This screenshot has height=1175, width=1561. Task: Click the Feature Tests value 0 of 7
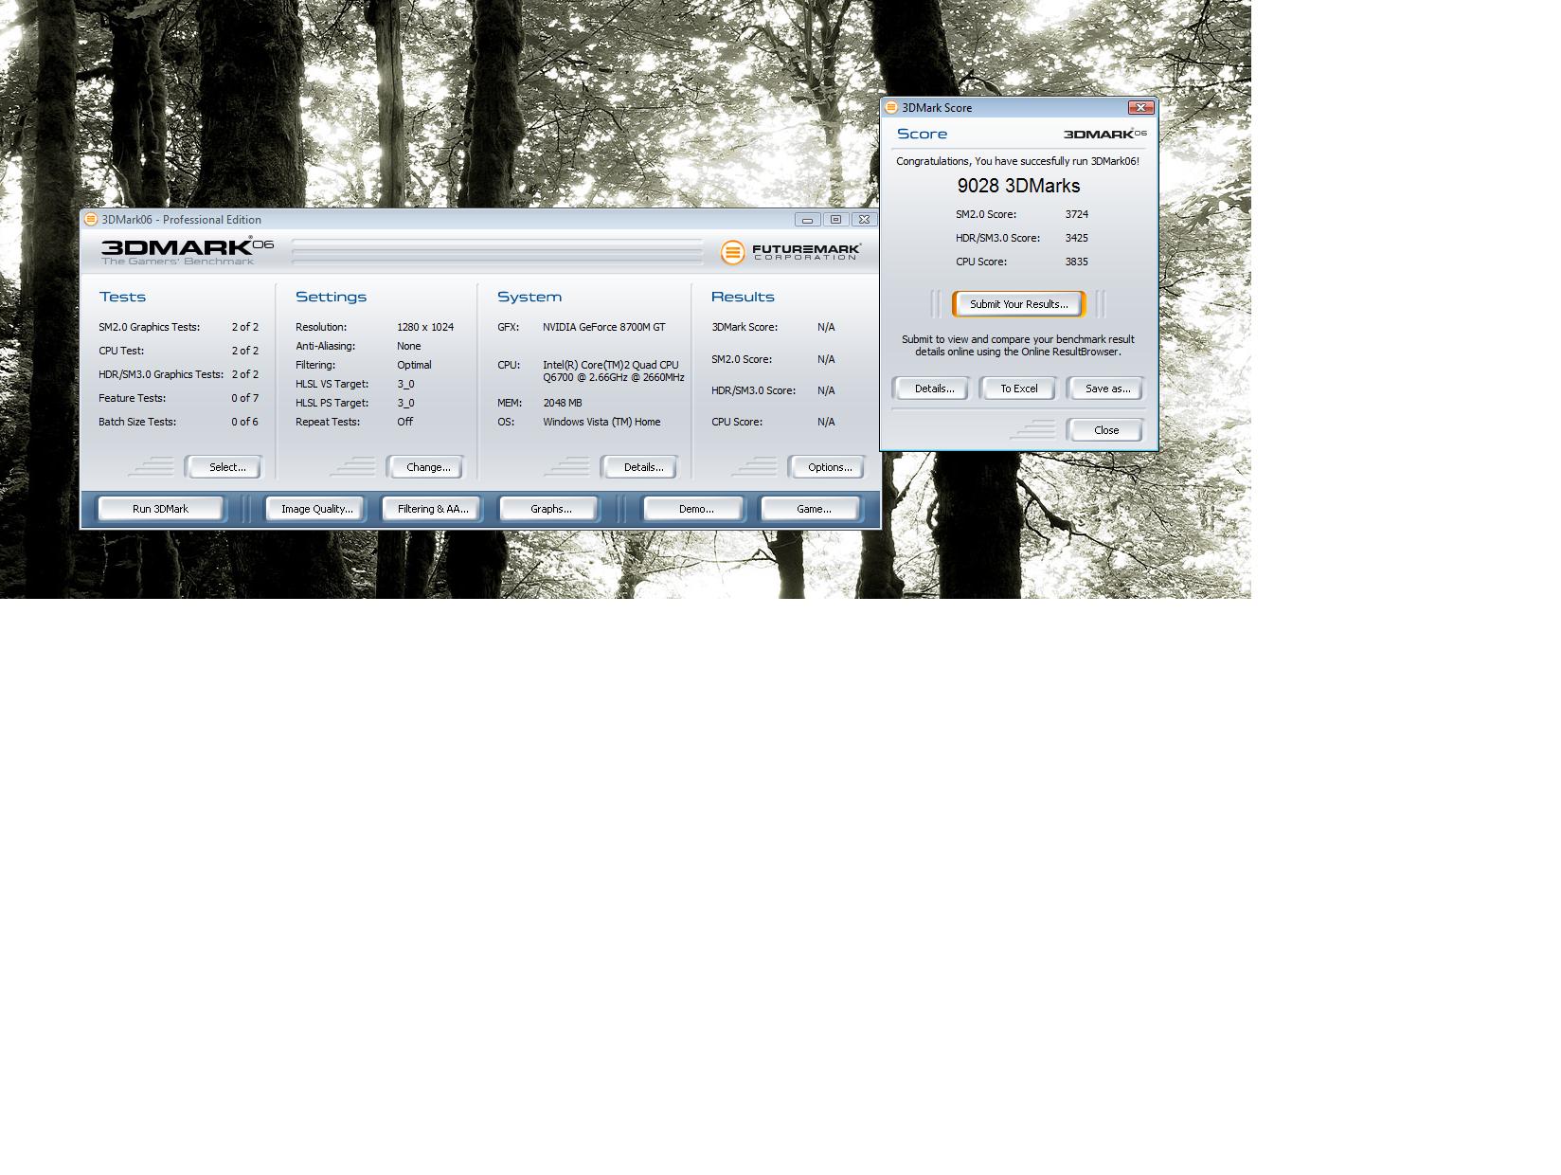244,398
